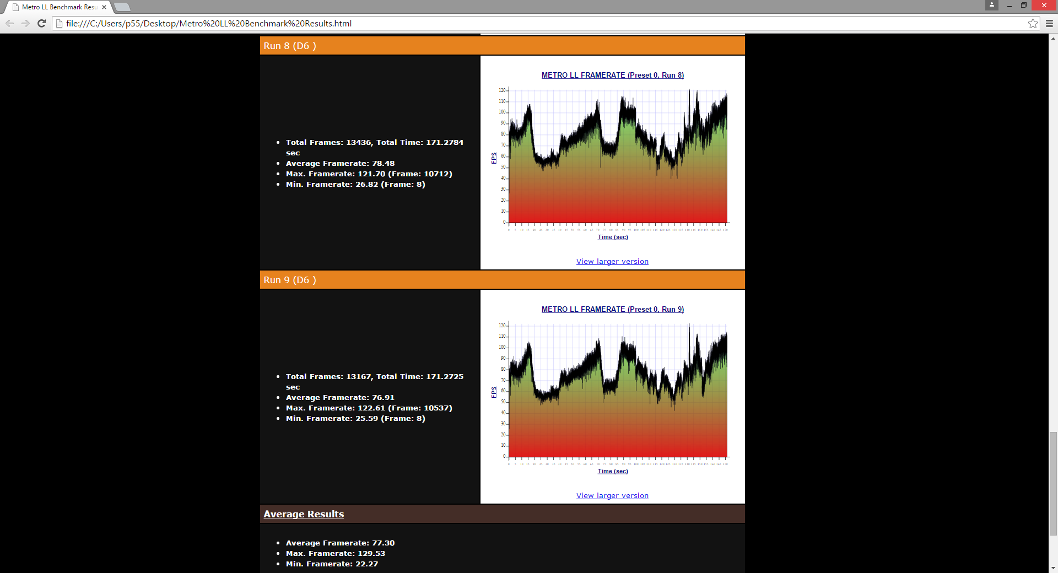Click Run 9 Total Frames 13167 line

pos(375,382)
